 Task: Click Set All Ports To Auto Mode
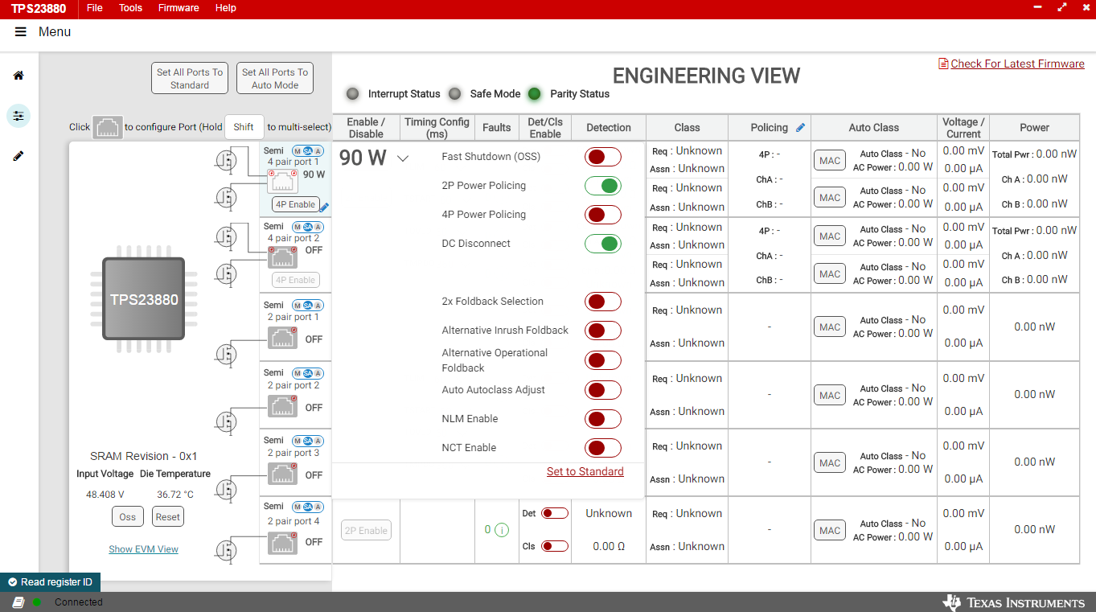tap(275, 79)
